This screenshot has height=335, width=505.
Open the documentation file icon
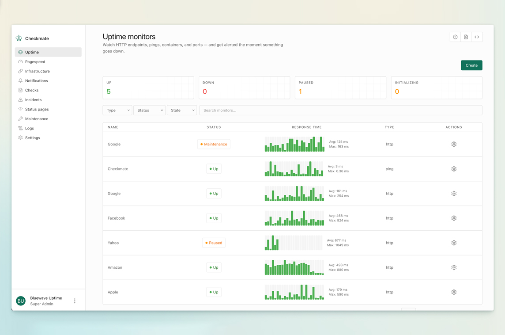pyautogui.click(x=466, y=37)
